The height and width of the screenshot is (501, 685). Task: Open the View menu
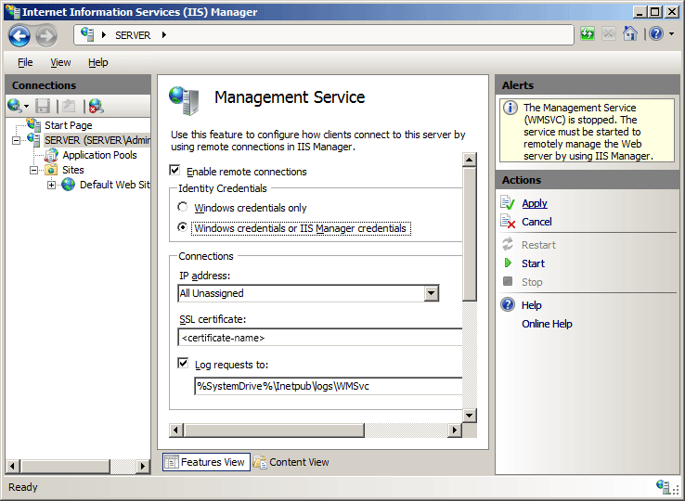click(60, 62)
